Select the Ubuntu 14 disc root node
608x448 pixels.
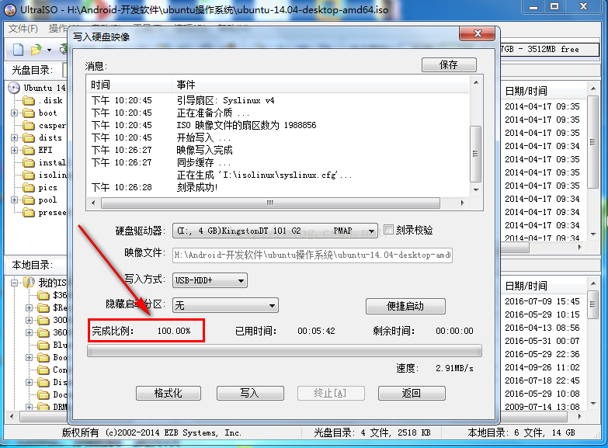(36, 88)
